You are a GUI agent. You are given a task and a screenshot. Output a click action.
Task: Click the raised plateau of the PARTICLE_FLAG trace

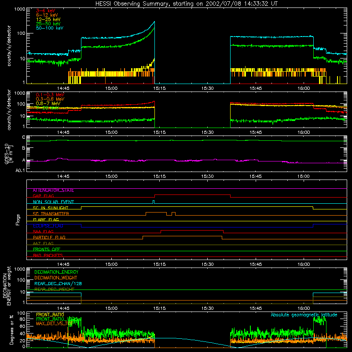click(182, 236)
